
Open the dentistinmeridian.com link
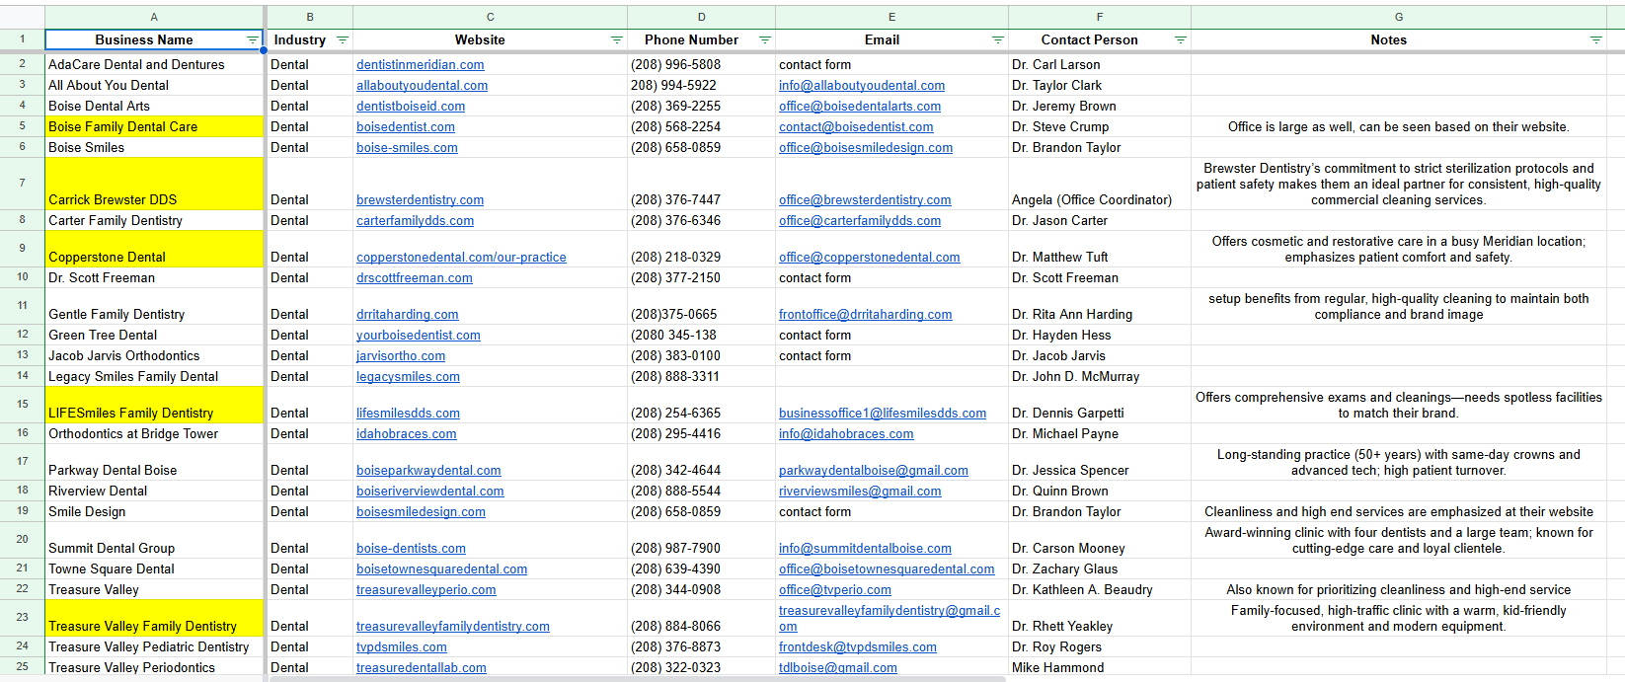coord(421,65)
